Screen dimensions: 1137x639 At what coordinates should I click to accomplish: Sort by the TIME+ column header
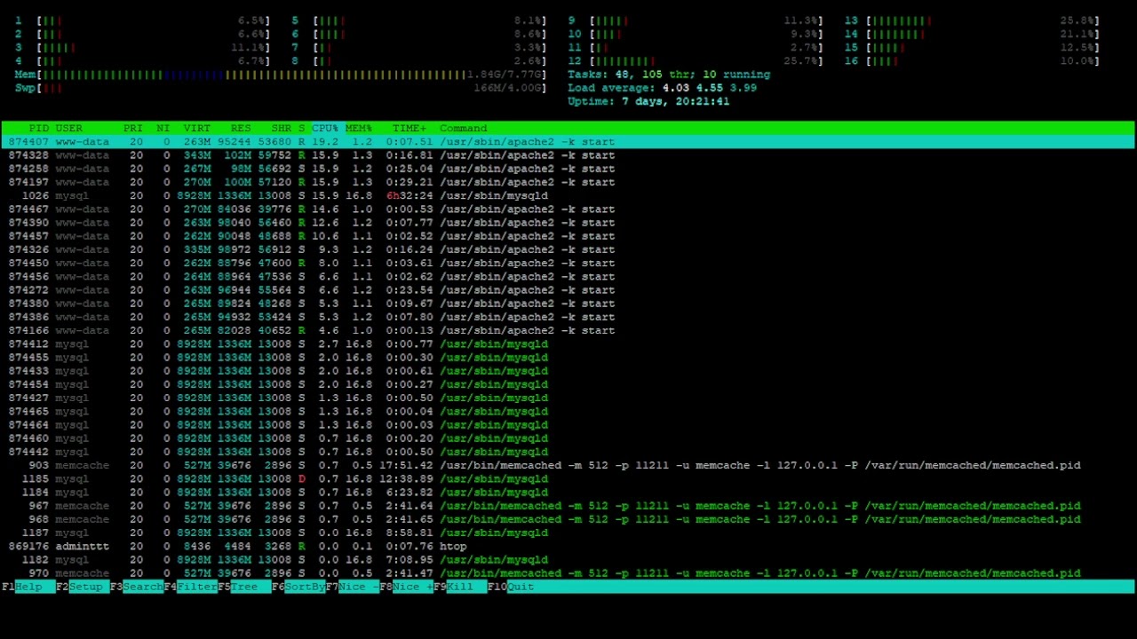409,128
